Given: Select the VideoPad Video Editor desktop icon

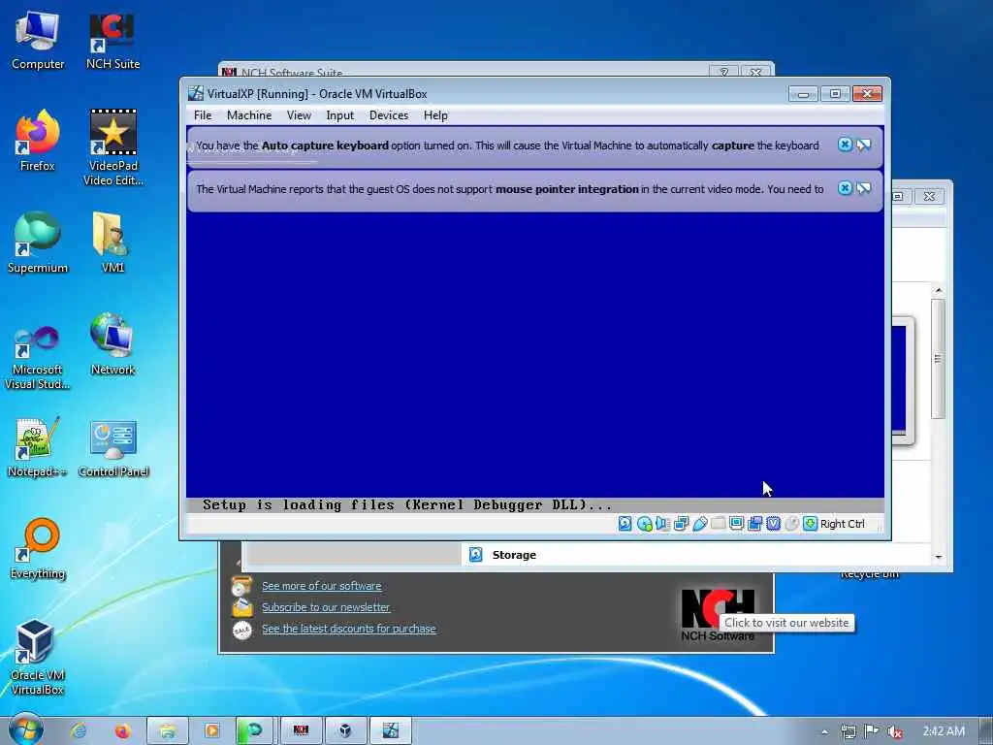Looking at the screenshot, I should pyautogui.click(x=113, y=147).
